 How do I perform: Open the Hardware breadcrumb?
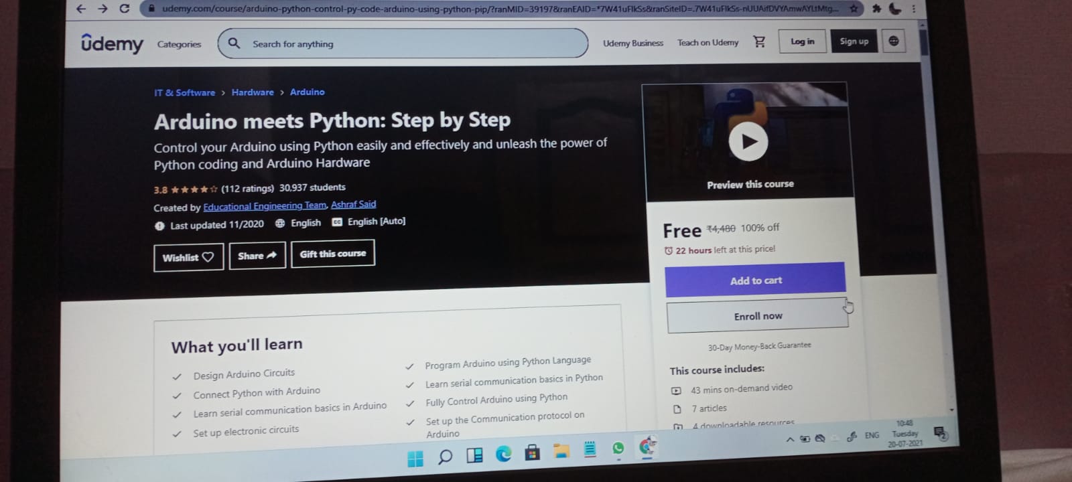(x=253, y=92)
